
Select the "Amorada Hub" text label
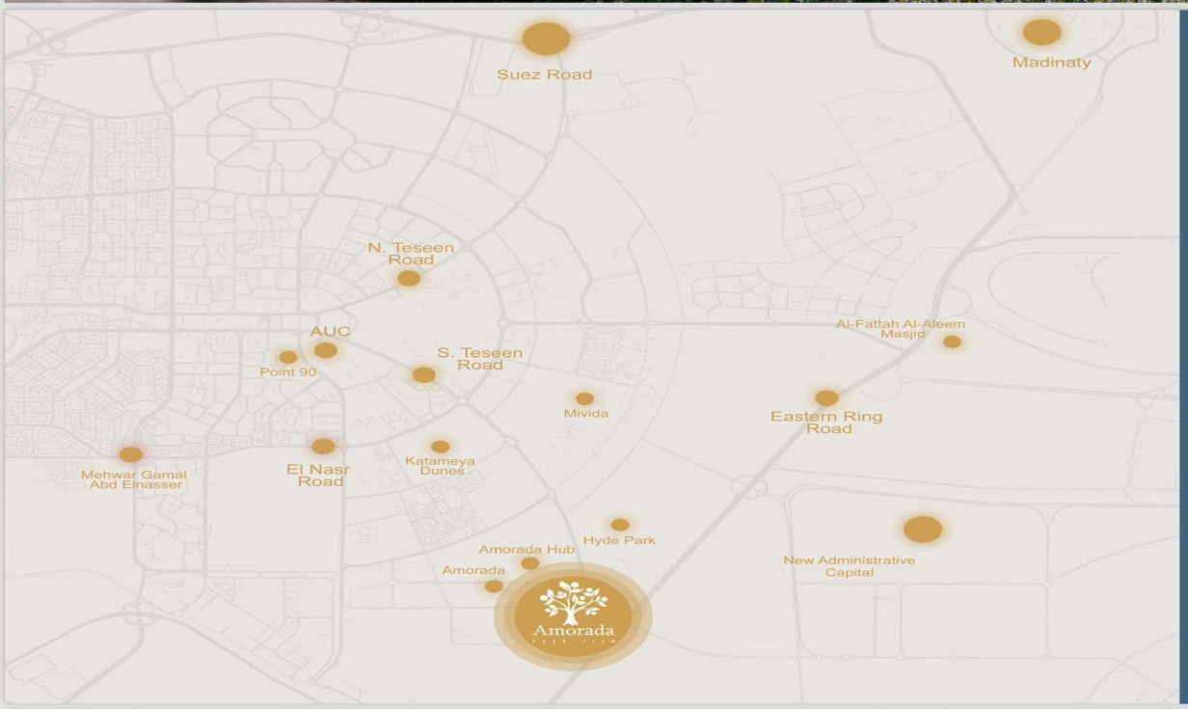tap(526, 550)
